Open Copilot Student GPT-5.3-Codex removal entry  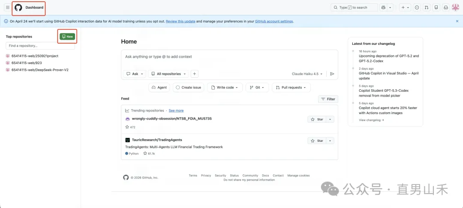(384, 93)
